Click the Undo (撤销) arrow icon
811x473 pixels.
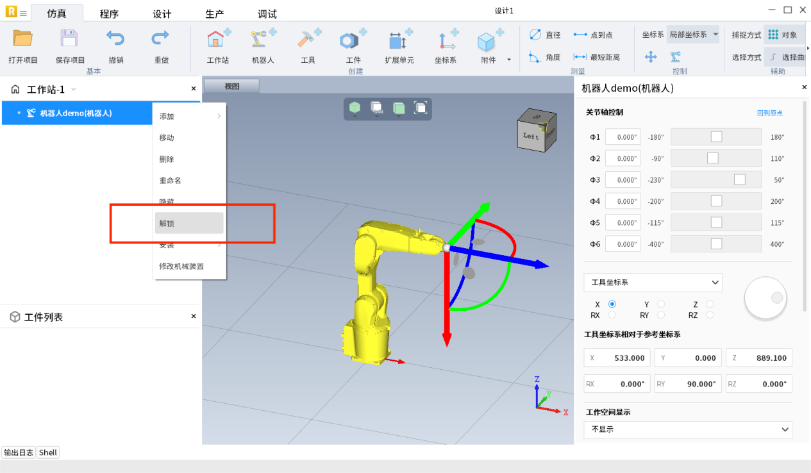[x=115, y=38]
